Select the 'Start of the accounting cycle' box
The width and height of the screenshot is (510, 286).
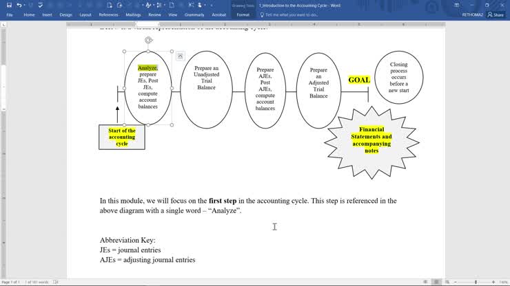122,137
